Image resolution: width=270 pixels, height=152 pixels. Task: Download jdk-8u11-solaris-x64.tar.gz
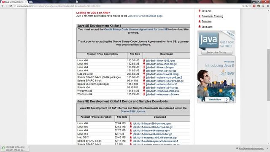click(x=162, y=87)
